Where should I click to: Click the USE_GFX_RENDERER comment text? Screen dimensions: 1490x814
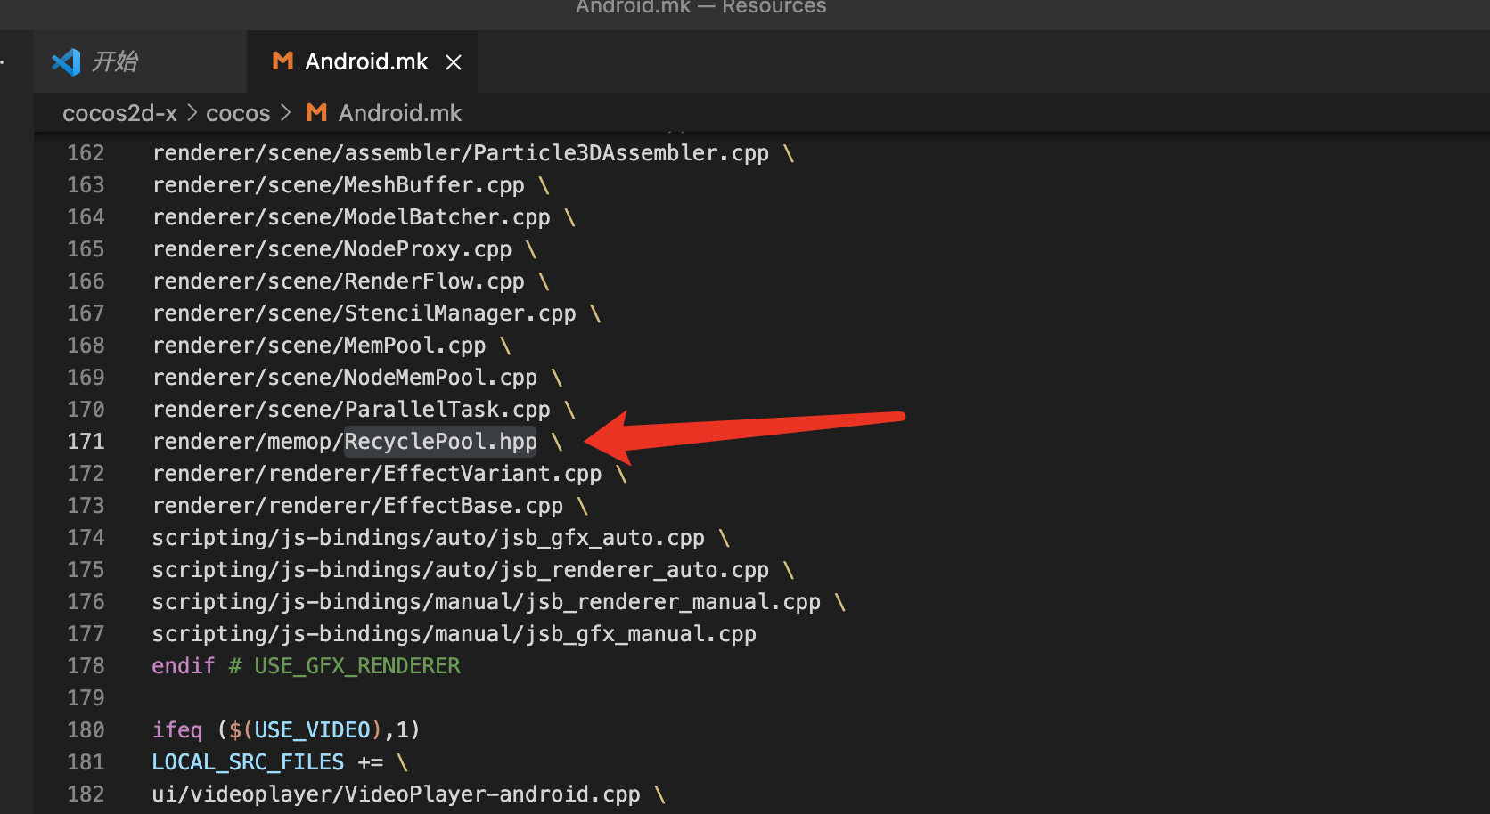356,666
